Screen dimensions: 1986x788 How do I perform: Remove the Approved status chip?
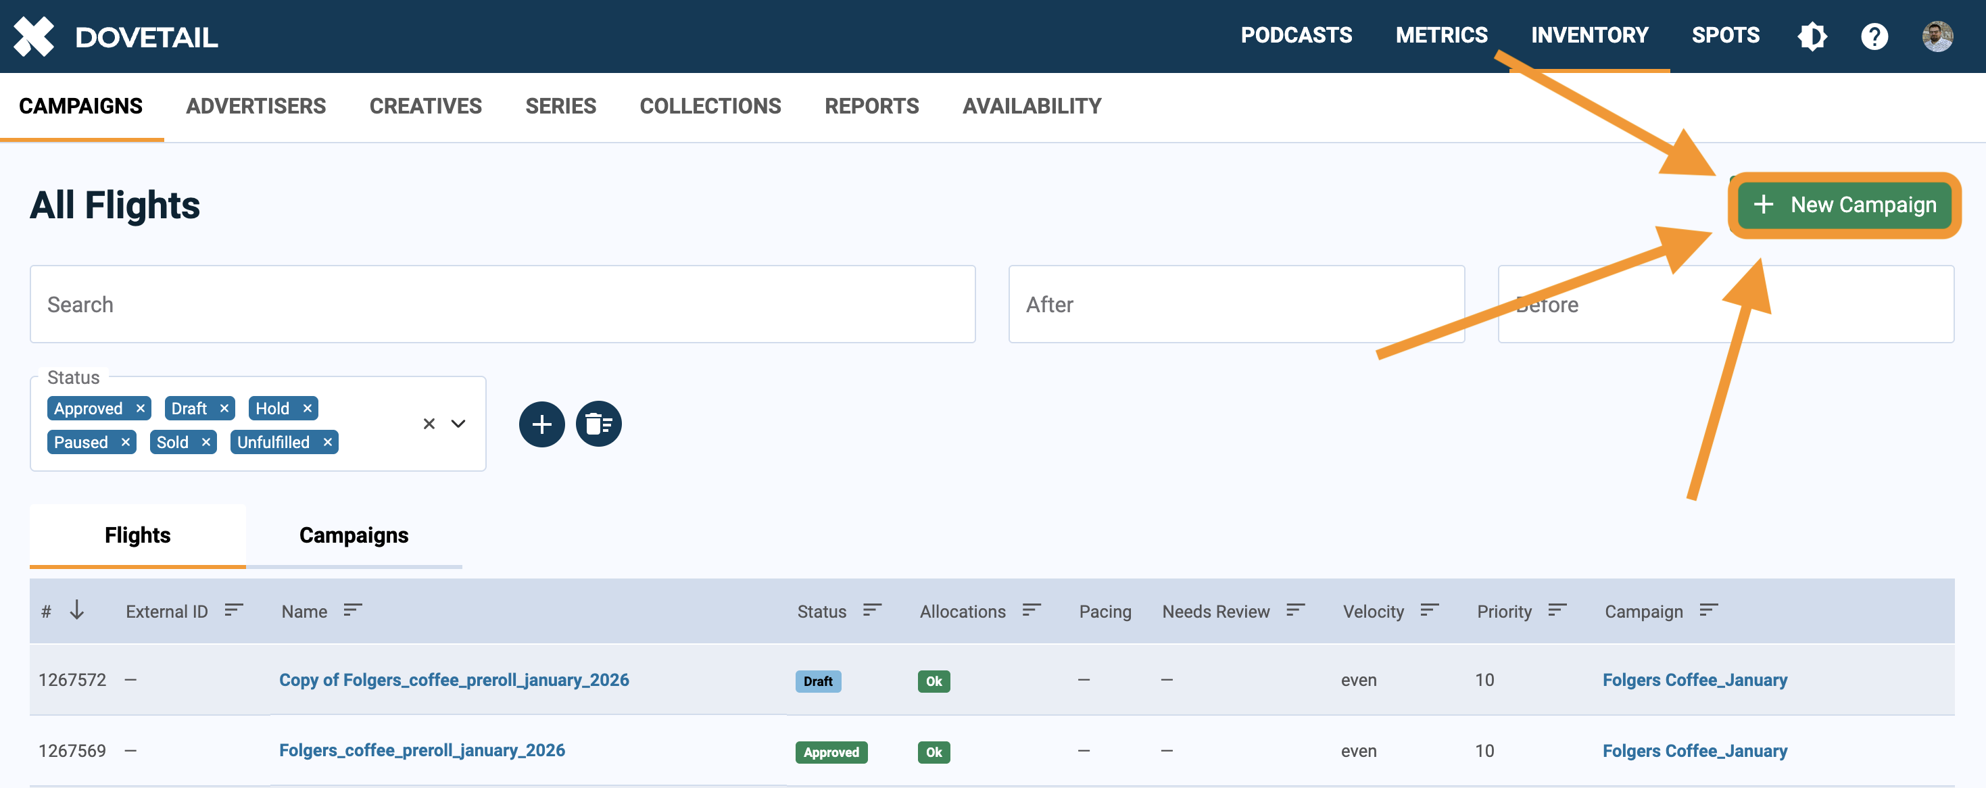[x=141, y=409]
